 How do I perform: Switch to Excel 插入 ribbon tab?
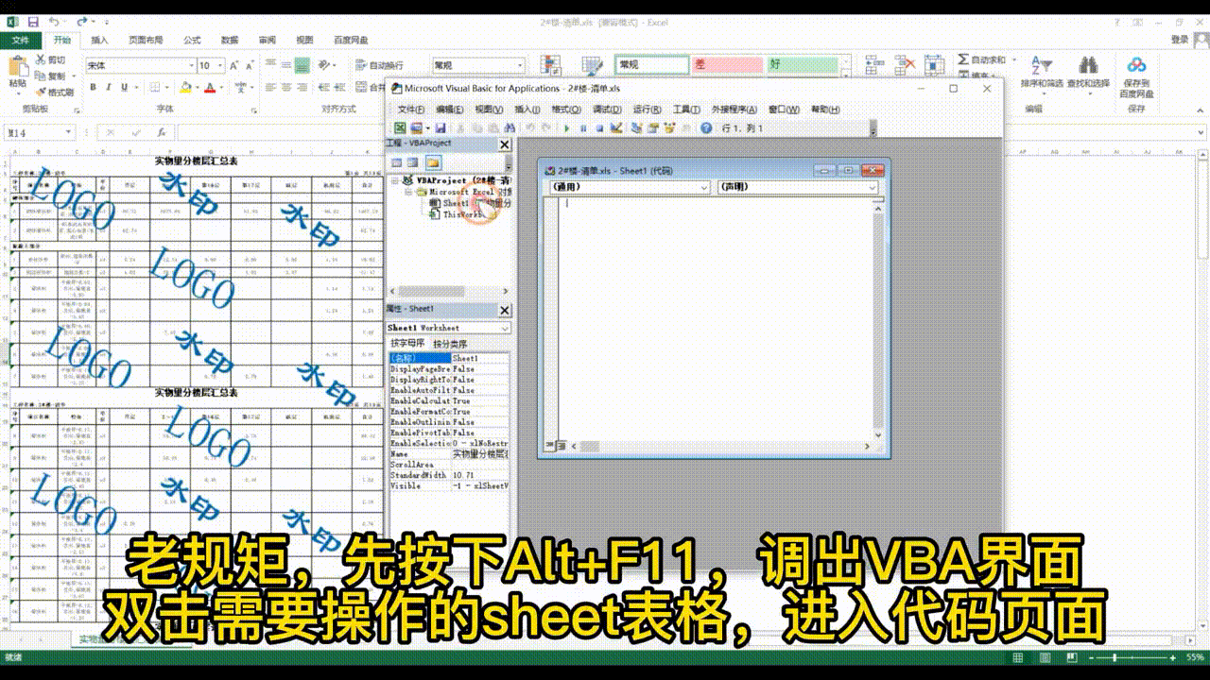click(99, 40)
